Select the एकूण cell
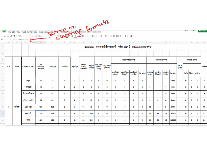 28,80
